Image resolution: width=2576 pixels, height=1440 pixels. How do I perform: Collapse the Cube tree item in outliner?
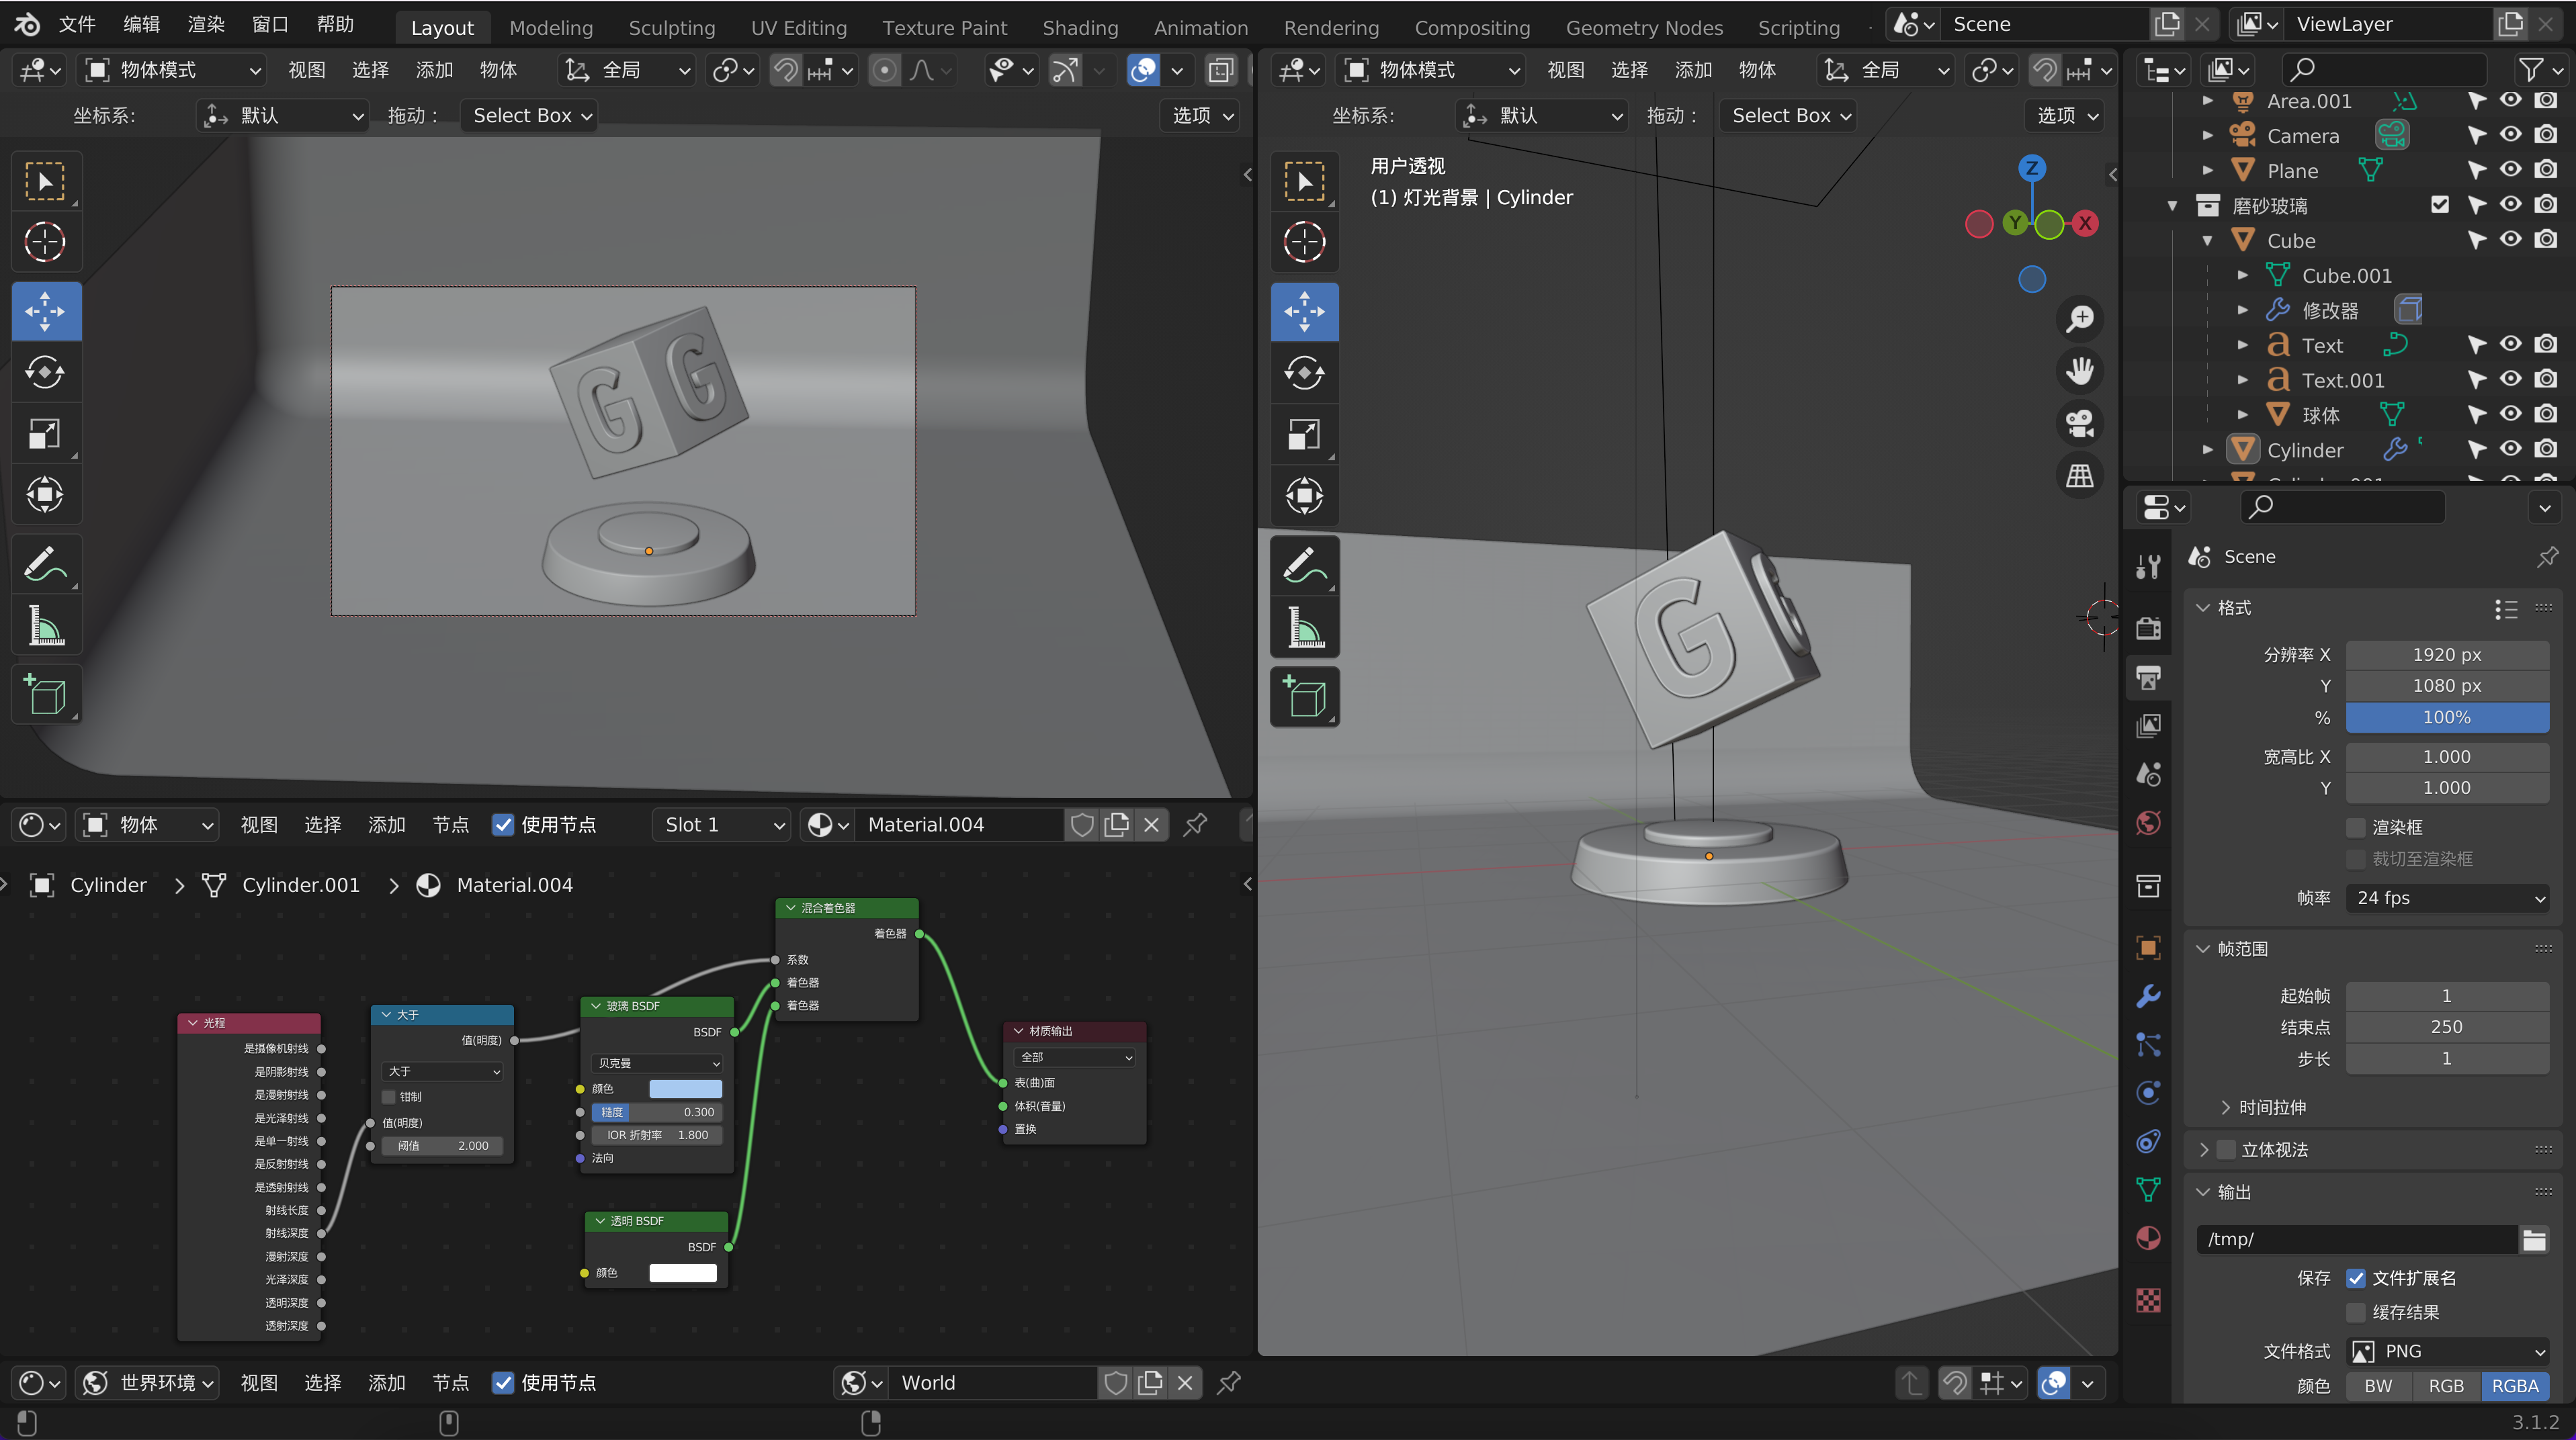(2208, 241)
